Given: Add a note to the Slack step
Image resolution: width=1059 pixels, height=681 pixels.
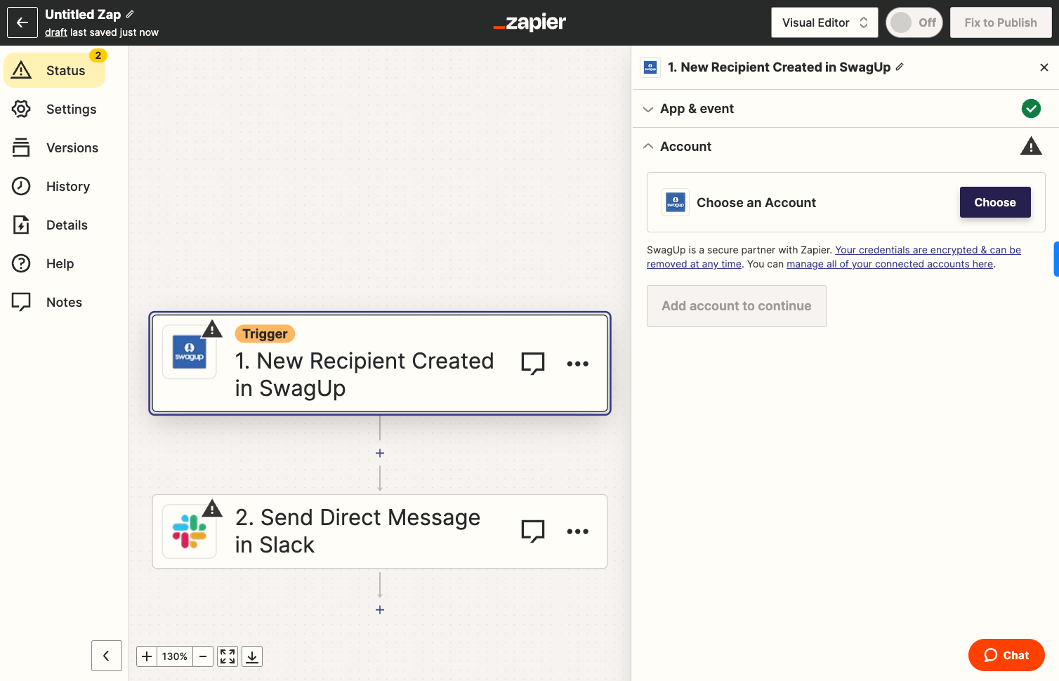Looking at the screenshot, I should (x=533, y=531).
